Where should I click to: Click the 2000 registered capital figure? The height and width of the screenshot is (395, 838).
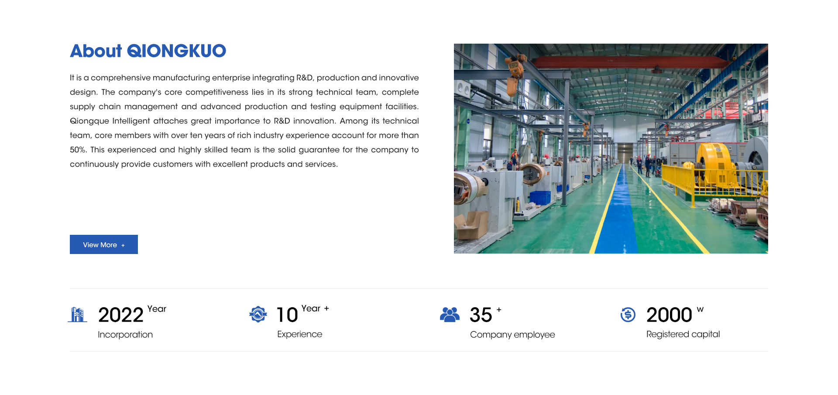coord(669,315)
